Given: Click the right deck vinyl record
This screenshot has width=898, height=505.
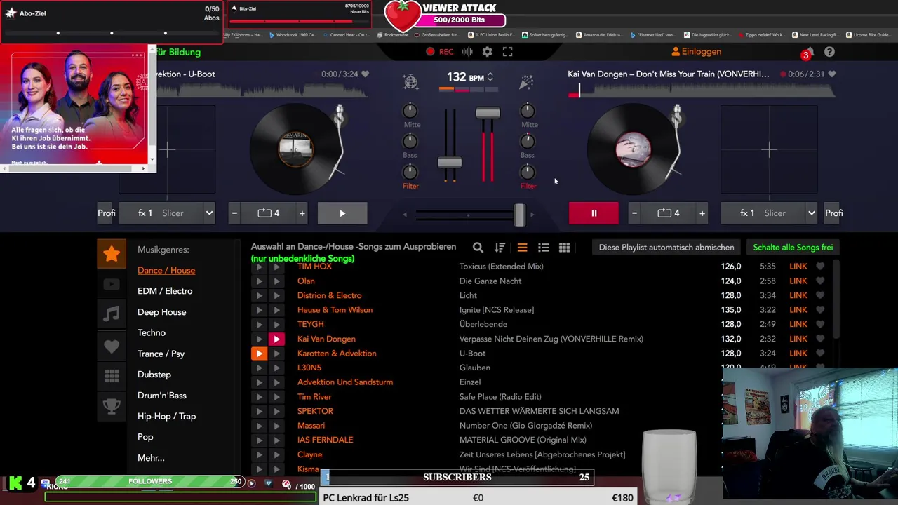Looking at the screenshot, I should point(634,149).
